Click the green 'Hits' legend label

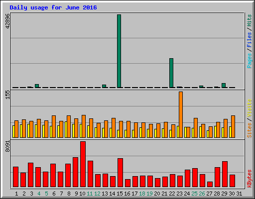[250, 20]
